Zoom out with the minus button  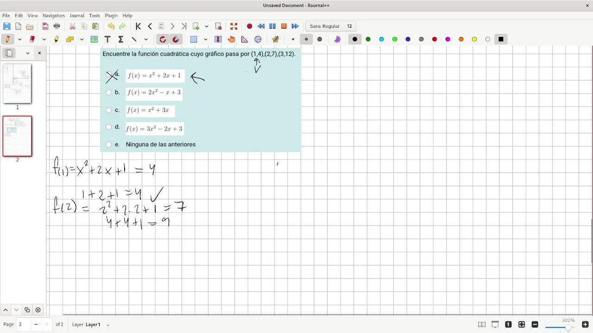coord(535,325)
